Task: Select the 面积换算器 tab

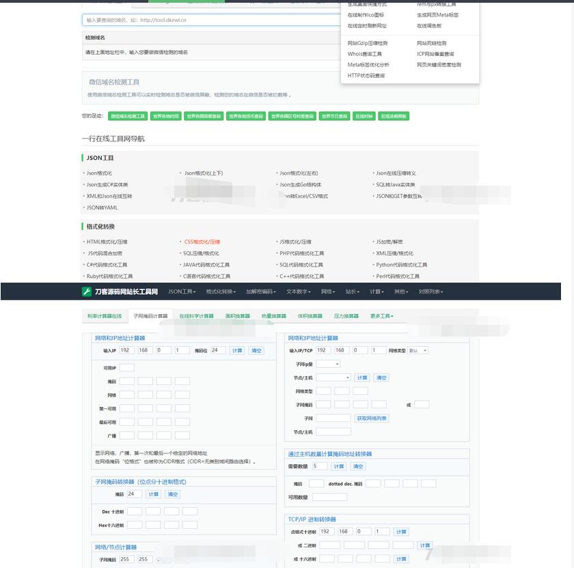Action: point(238,316)
